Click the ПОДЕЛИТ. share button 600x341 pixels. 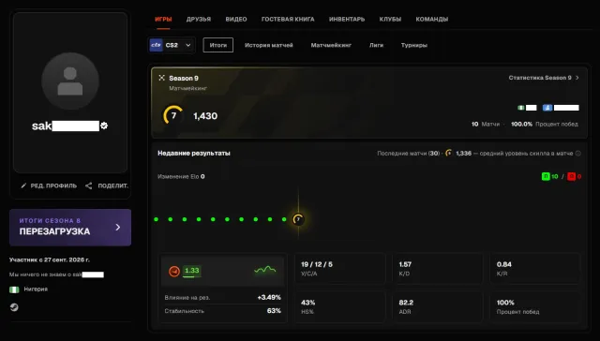[107, 185]
